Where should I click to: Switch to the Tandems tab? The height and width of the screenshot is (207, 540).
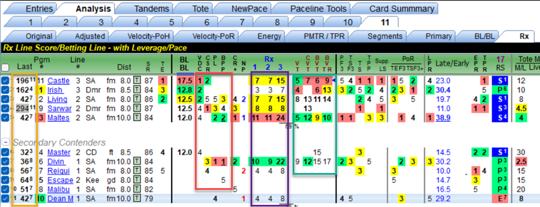coord(152,9)
